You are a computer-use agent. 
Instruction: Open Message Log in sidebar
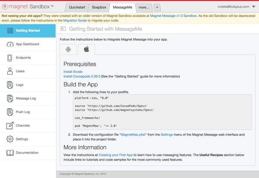click(28, 99)
